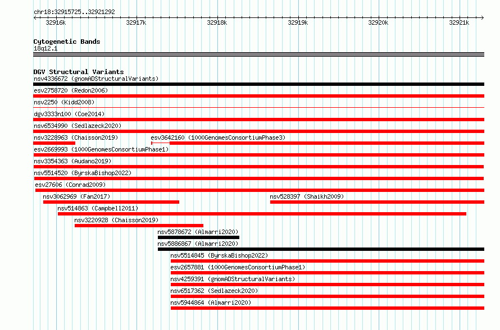Screen dimensions: 500x330
Task: Click the 32920k ruler tick label
Action: [378, 22]
